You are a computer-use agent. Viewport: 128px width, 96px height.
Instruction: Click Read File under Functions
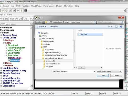(15, 60)
